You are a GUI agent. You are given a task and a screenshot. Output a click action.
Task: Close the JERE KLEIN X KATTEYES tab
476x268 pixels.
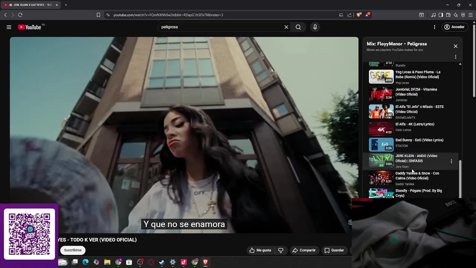(57, 5)
